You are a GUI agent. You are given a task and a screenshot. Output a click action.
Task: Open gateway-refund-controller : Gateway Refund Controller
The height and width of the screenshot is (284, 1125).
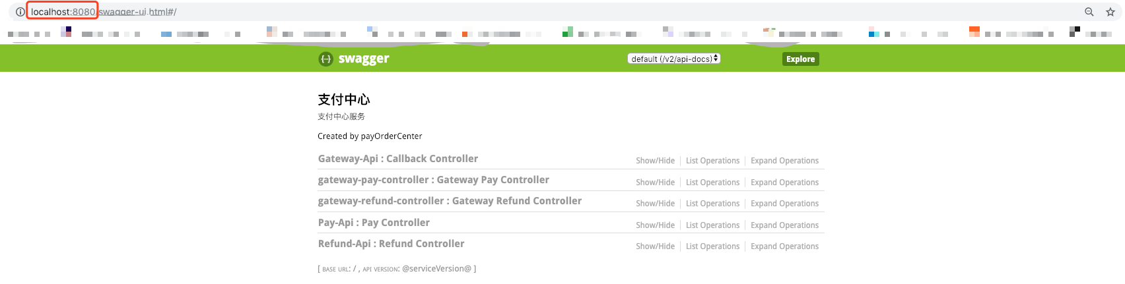pos(450,201)
